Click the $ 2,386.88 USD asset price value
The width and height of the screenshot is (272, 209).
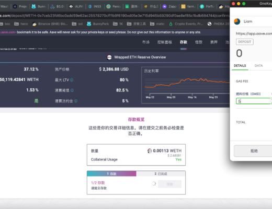click(x=114, y=69)
